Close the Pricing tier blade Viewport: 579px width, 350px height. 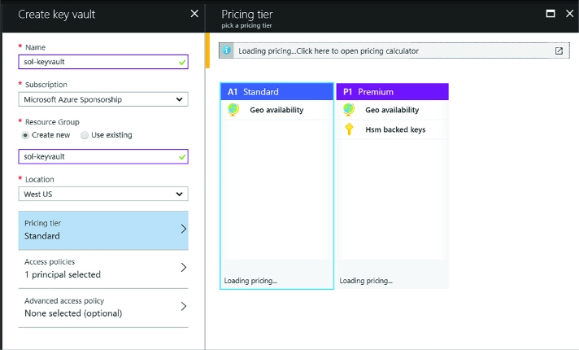coord(570,14)
